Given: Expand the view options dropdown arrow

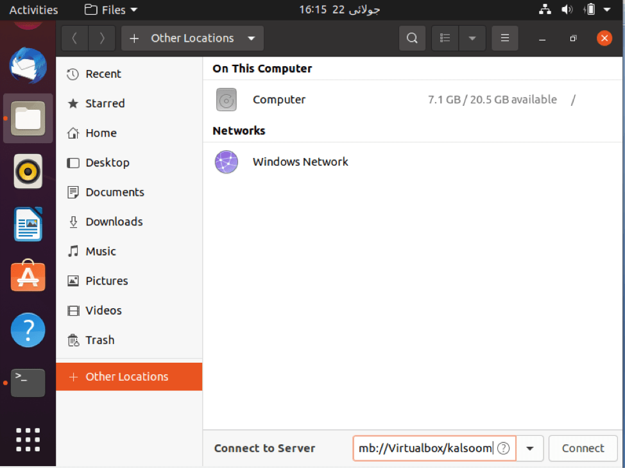Looking at the screenshot, I should [472, 38].
